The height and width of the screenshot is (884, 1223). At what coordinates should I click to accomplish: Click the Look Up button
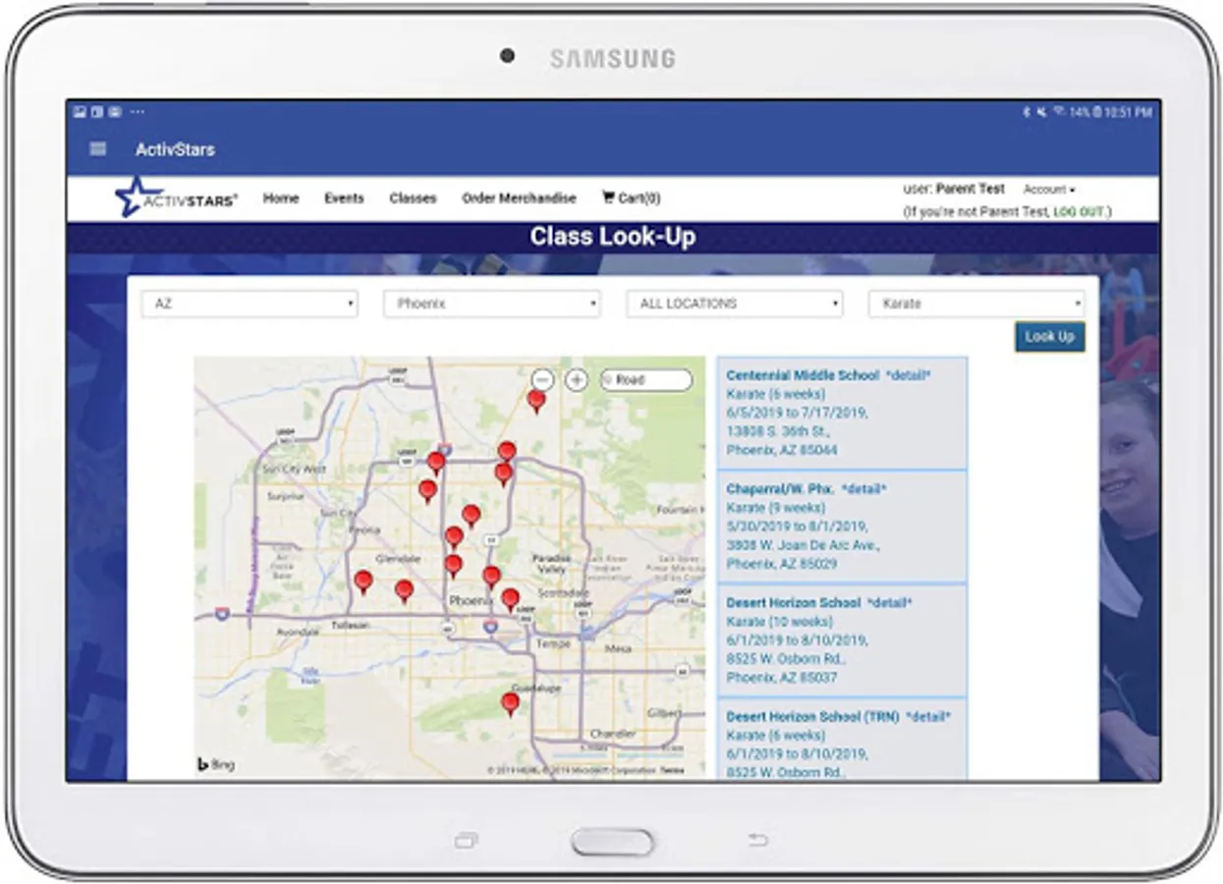[x=1049, y=337]
